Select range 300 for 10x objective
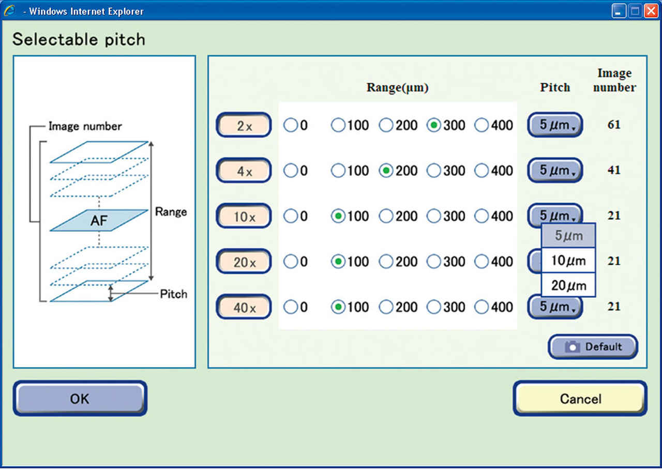 pos(434,216)
